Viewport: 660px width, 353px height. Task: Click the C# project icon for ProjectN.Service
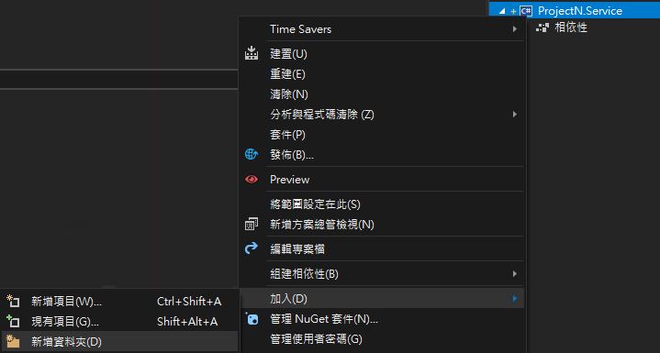click(x=526, y=11)
